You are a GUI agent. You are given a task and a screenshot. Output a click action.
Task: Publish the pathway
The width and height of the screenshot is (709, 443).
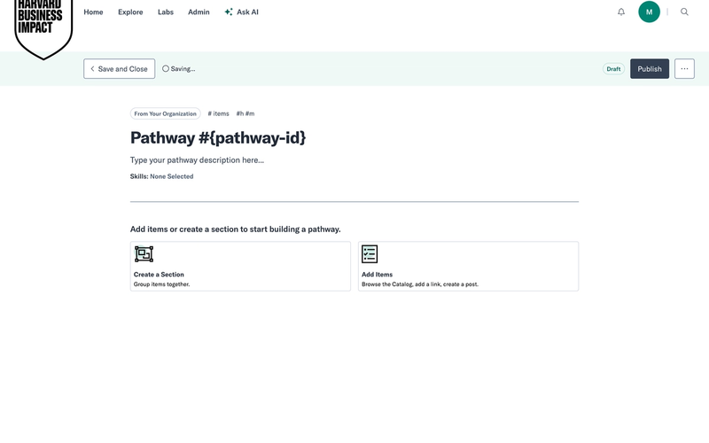click(x=650, y=69)
